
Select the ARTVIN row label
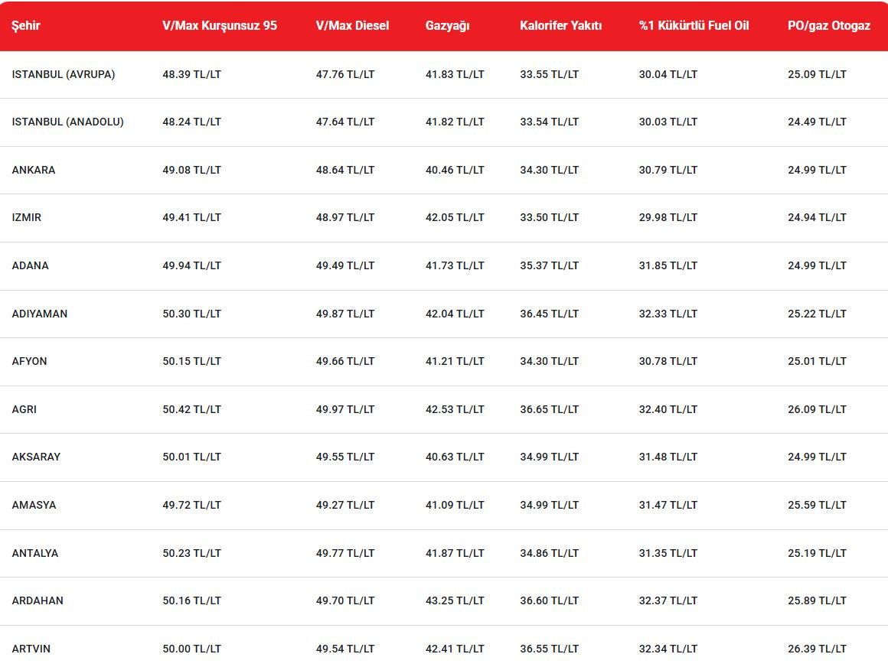click(x=31, y=649)
